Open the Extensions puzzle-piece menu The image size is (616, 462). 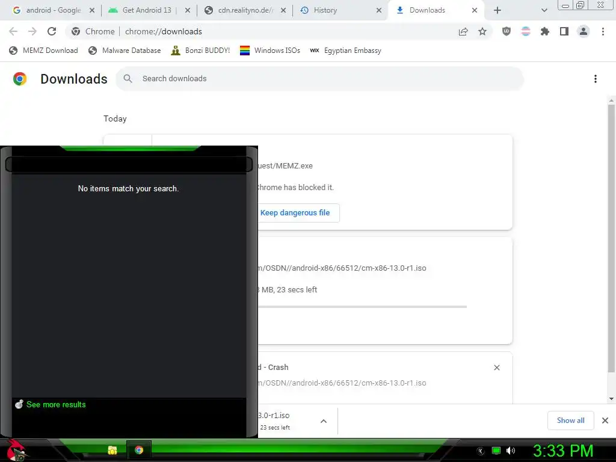(545, 31)
